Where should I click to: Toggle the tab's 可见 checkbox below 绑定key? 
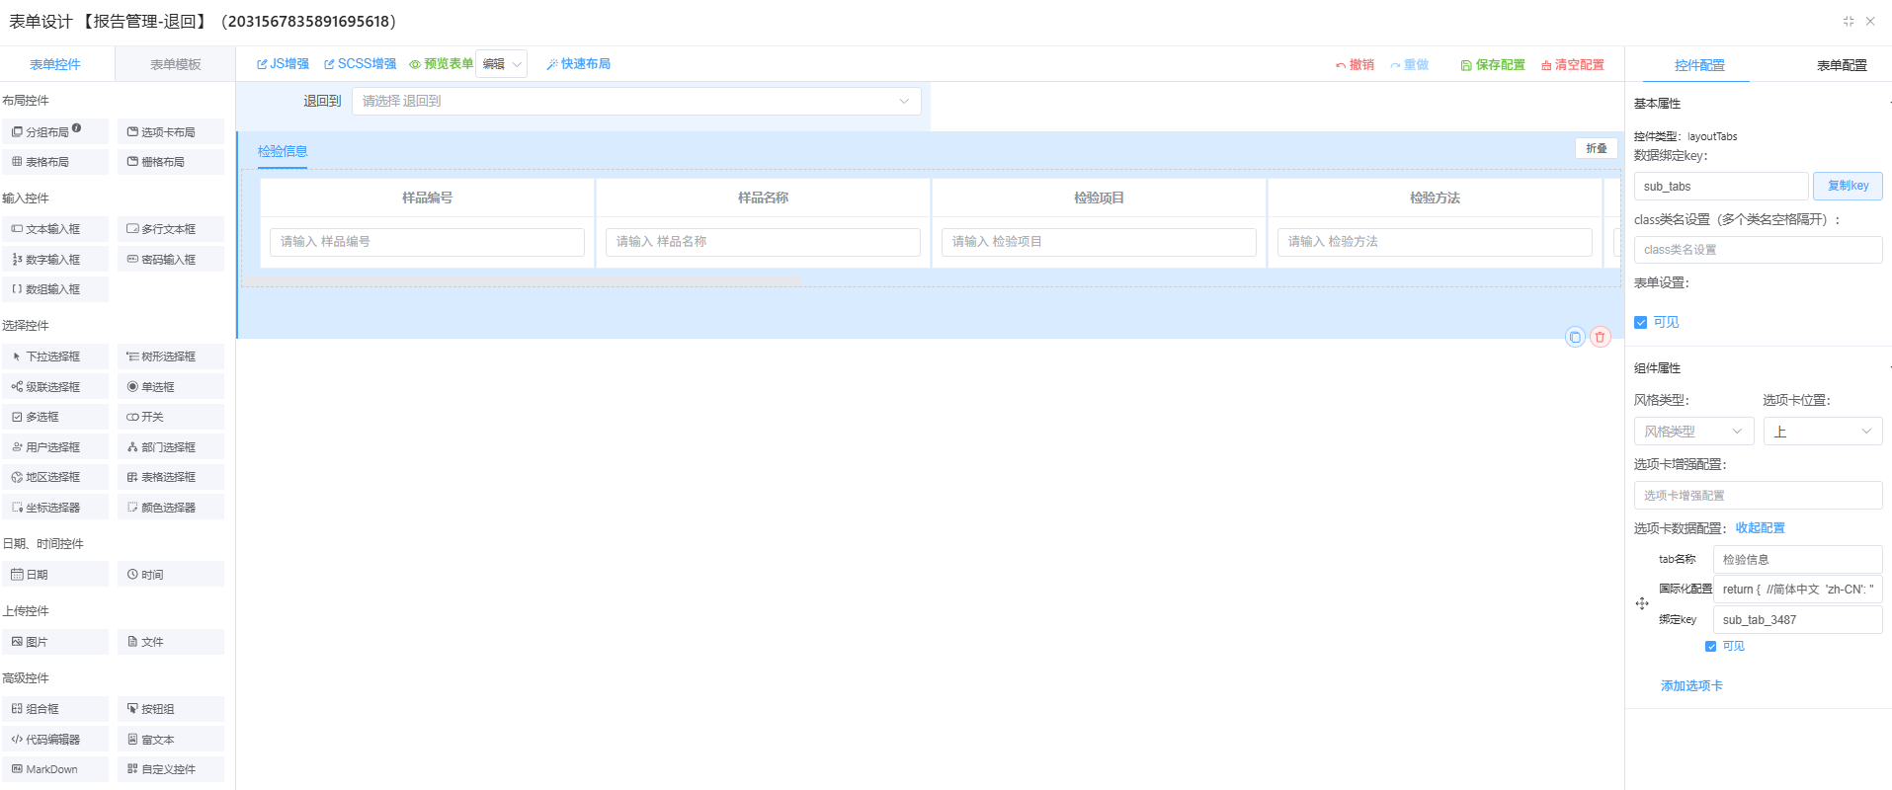pyautogui.click(x=1711, y=647)
